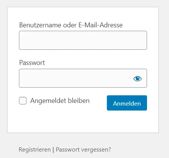Reveal the password with the eye toggle
169x158 pixels.
pyautogui.click(x=138, y=79)
